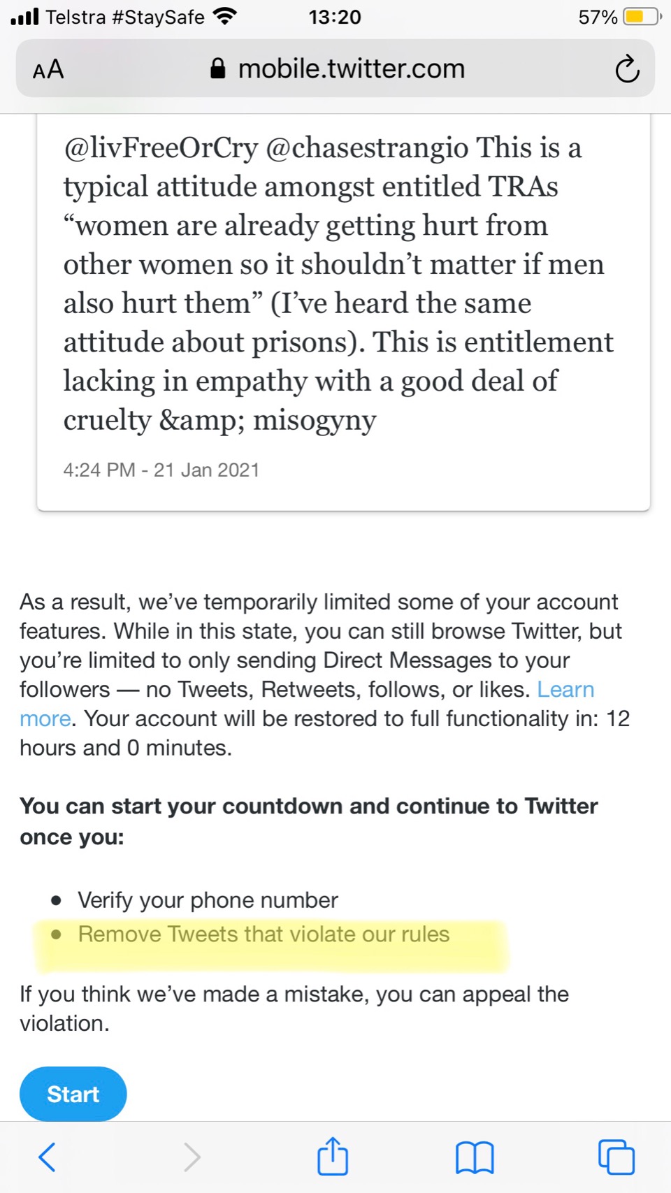The image size is (671, 1193).
Task: Tap the cellular signal bars icon
Action: [25, 16]
